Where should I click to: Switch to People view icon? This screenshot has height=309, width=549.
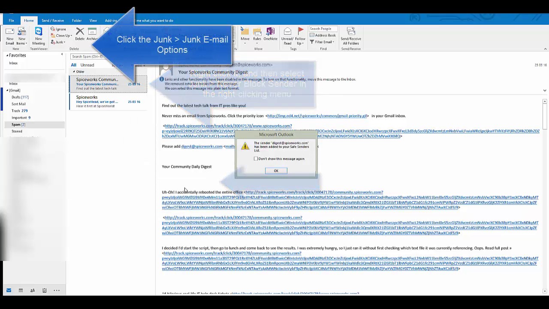[32, 291]
